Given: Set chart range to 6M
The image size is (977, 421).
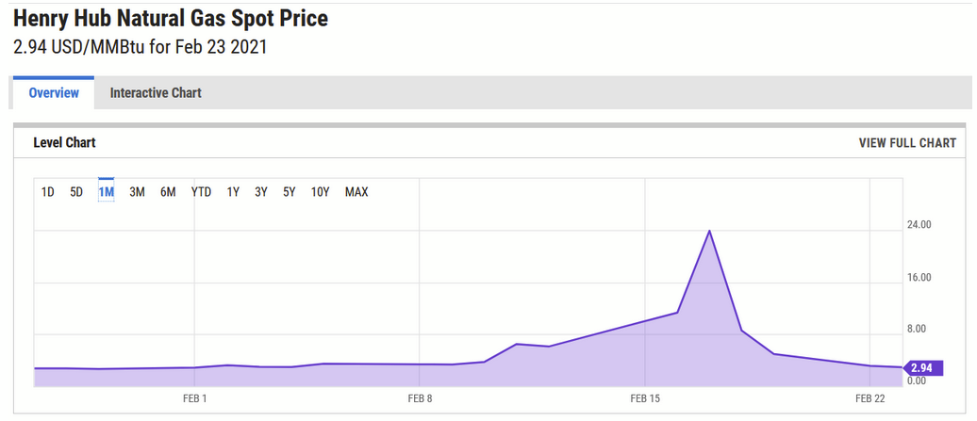Looking at the screenshot, I should (168, 192).
